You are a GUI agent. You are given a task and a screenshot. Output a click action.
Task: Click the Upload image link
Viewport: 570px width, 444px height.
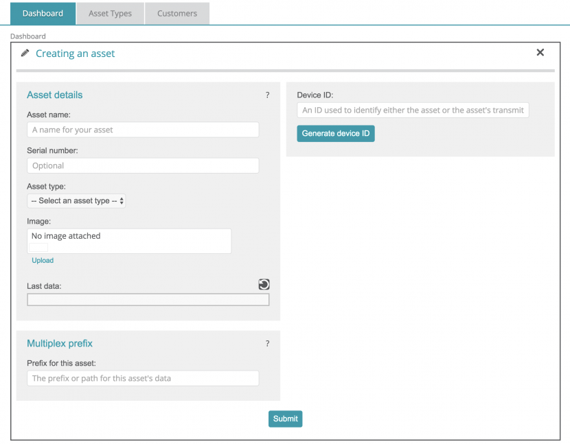point(43,261)
